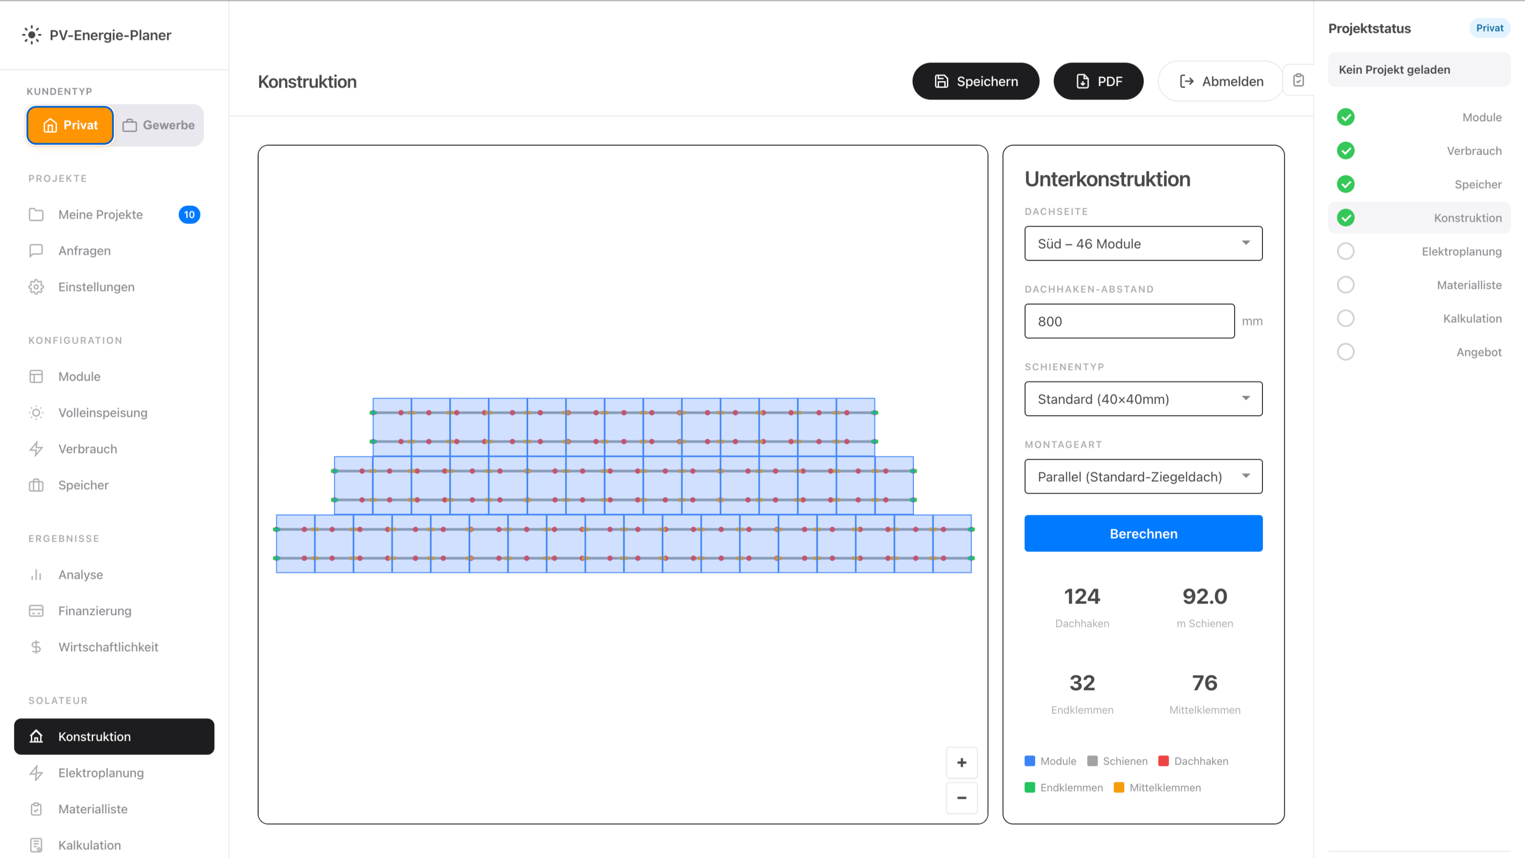The image size is (1525, 858).
Task: Expand the Schienentyp dropdown
Action: coord(1143,399)
